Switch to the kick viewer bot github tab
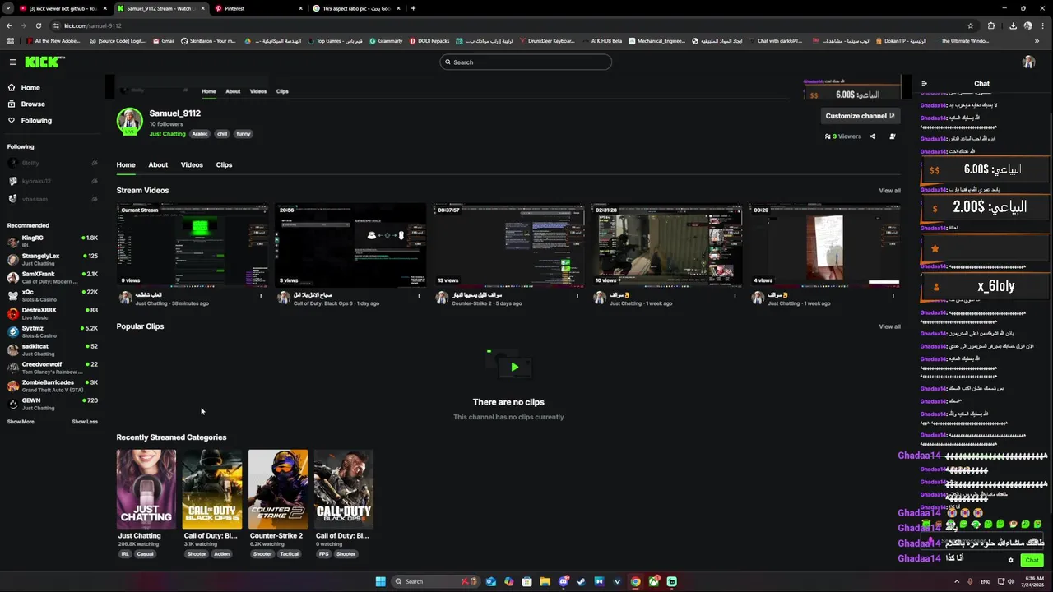 [62, 8]
